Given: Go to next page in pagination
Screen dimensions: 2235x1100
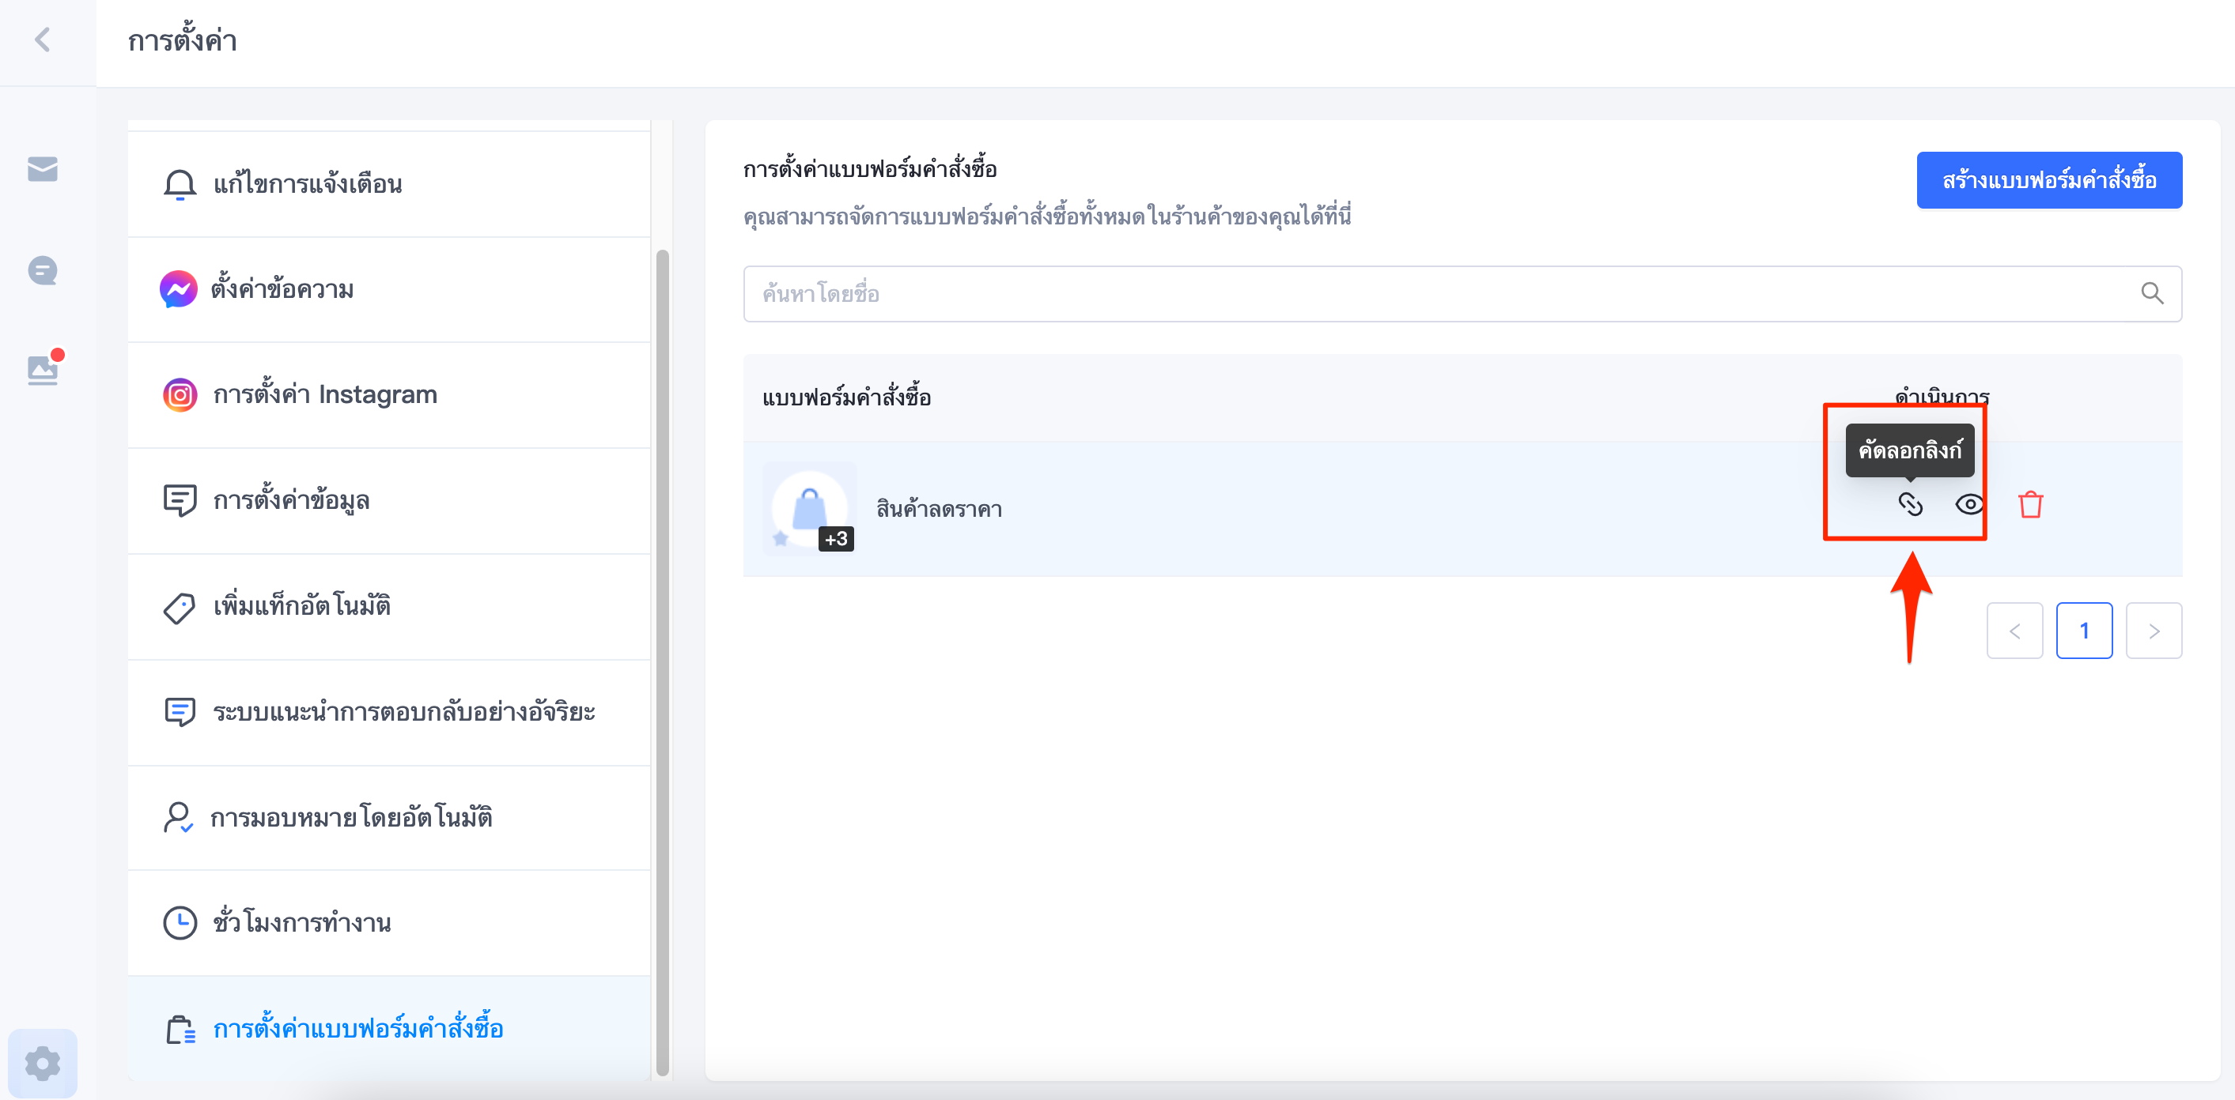Looking at the screenshot, I should (x=2154, y=631).
